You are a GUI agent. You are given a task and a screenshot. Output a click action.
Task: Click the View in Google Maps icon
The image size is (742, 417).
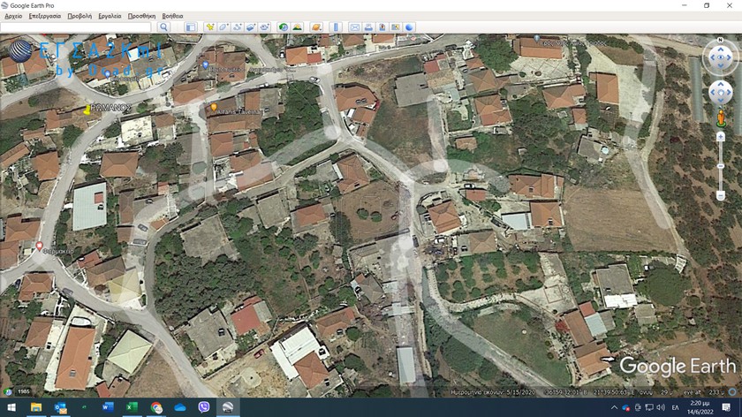point(396,27)
